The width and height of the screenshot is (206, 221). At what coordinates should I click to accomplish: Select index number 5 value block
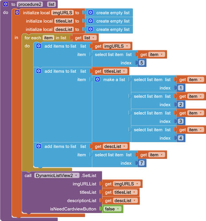tap(142, 63)
